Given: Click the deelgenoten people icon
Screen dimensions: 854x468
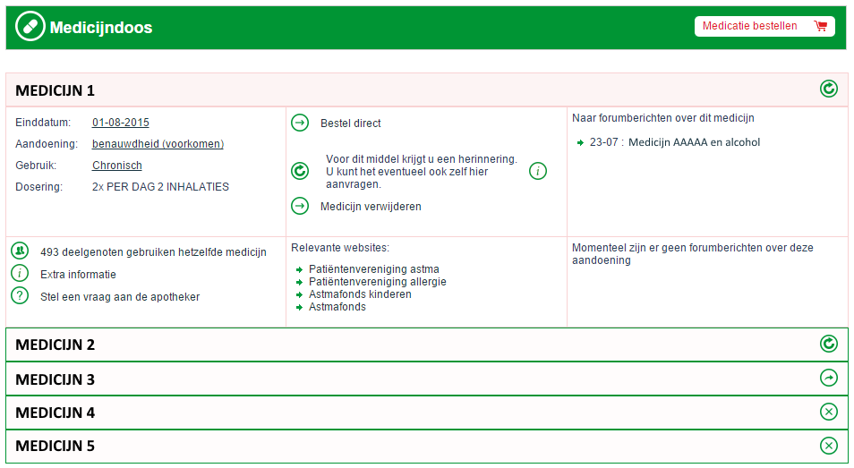Looking at the screenshot, I should 21,251.
